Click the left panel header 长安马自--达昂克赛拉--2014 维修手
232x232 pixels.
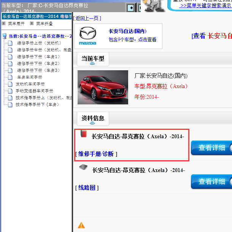coord(37,16)
